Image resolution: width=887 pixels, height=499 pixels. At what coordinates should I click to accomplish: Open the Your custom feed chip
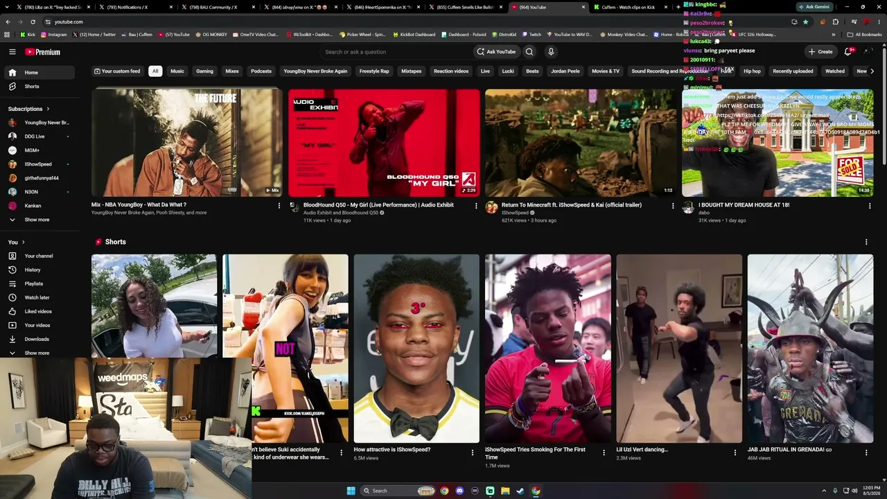click(117, 71)
